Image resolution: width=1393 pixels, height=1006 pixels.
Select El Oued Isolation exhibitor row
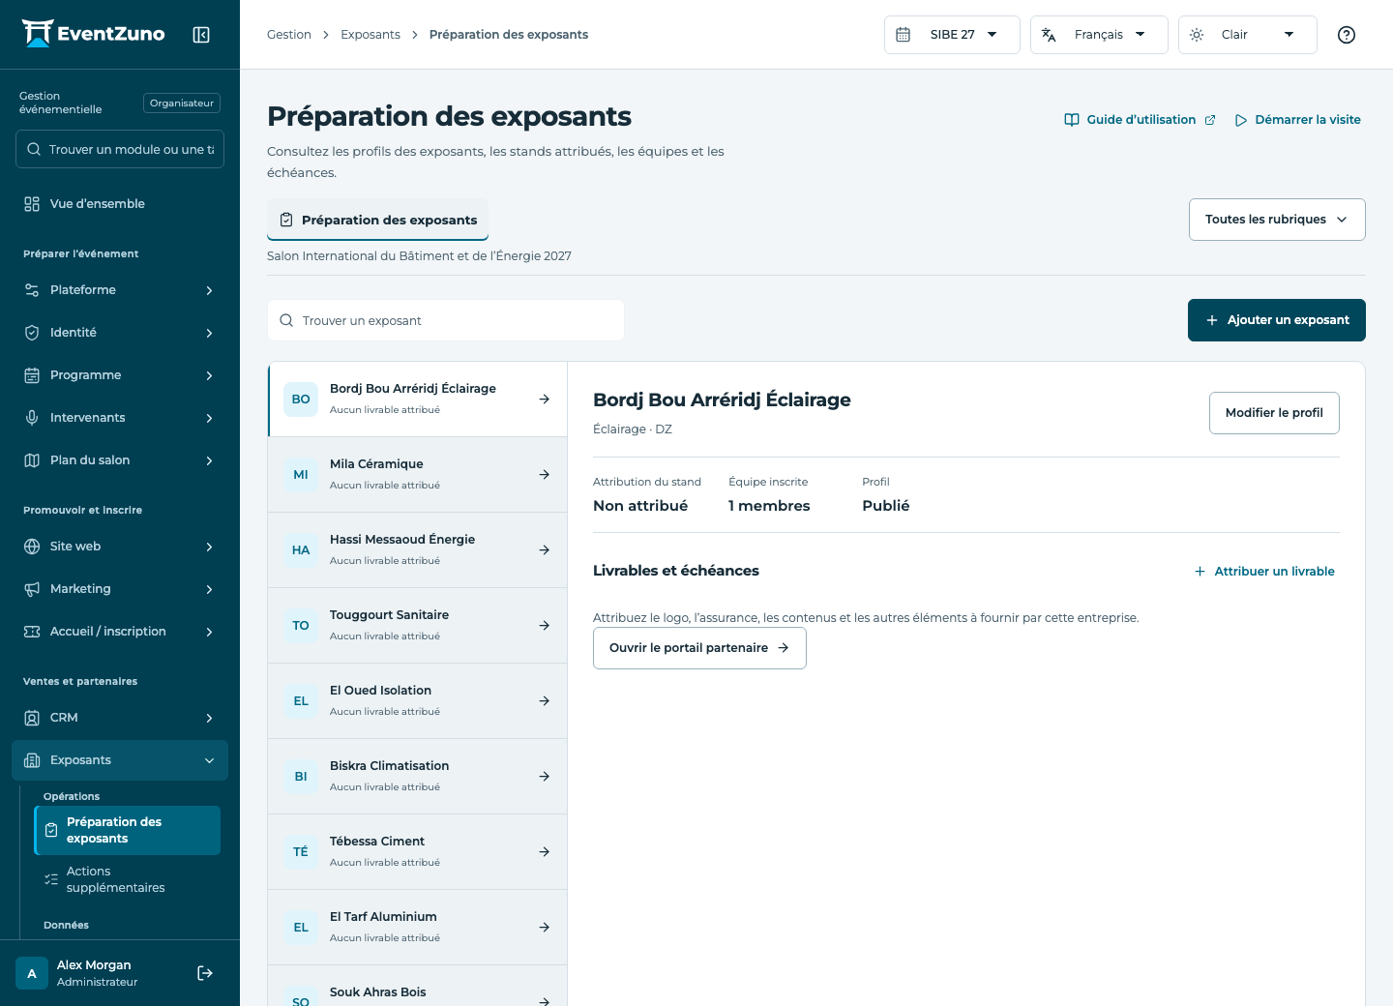click(x=418, y=701)
